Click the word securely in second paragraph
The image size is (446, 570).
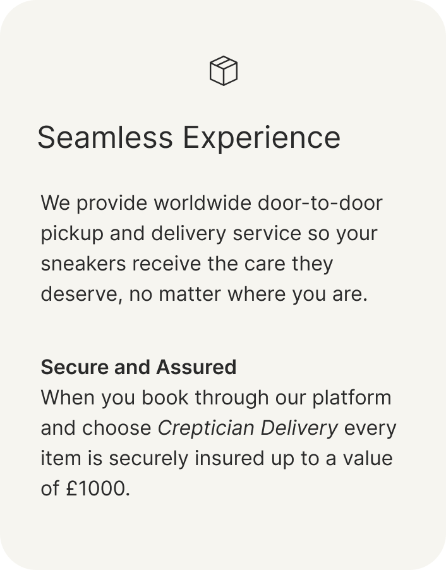click(148, 458)
